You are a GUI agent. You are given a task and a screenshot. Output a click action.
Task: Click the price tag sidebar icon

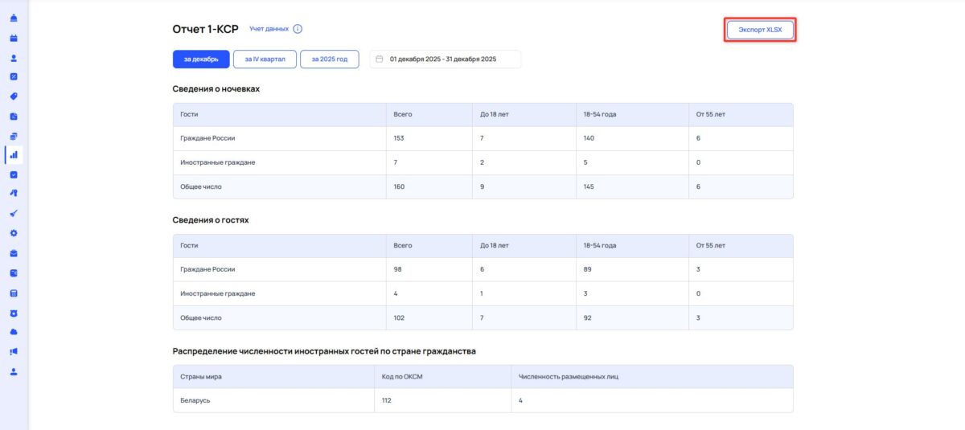click(x=14, y=96)
